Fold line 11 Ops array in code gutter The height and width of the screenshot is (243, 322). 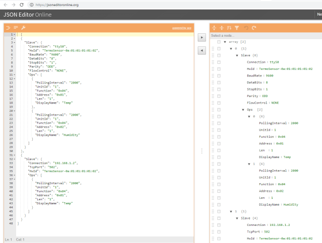tap(15, 75)
